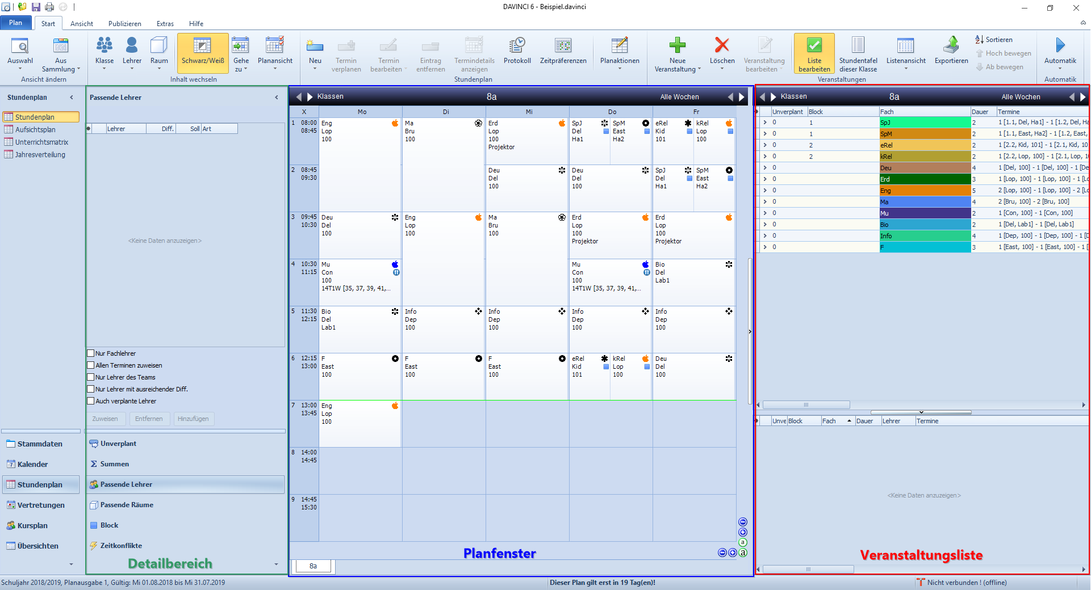Open the Hilfe ribbon tab
The width and height of the screenshot is (1091, 590).
click(x=197, y=24)
